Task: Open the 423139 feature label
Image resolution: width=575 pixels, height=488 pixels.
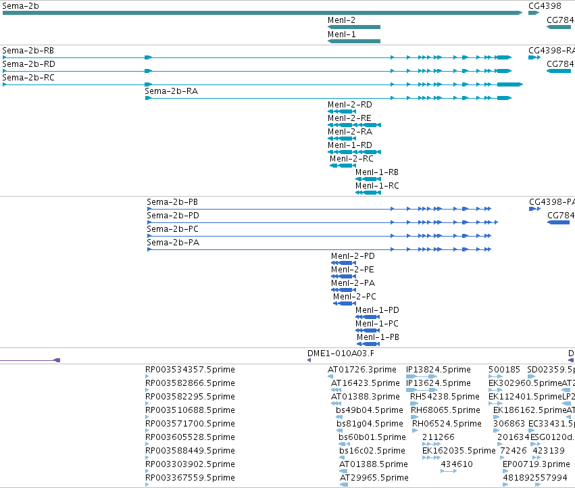Action: tap(549, 451)
